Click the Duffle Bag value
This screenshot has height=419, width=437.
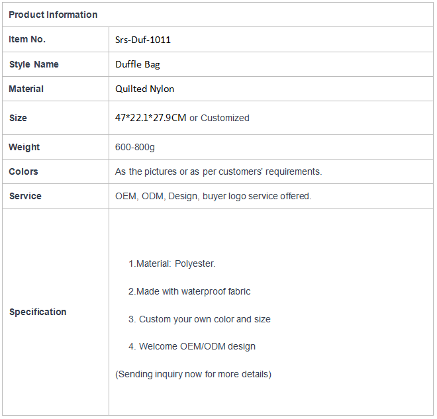[138, 64]
